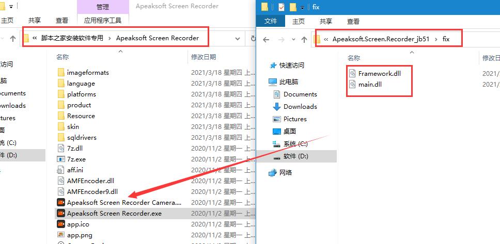This screenshot has height=244, width=500.
Task: Select Apeaksoft Screen Recorder.exe file name
Action: pos(114,214)
